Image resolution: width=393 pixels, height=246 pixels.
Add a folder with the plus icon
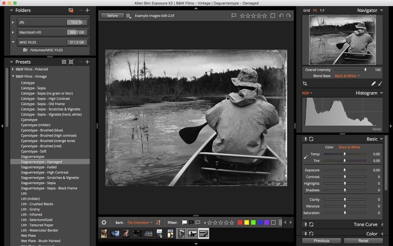pos(87,10)
